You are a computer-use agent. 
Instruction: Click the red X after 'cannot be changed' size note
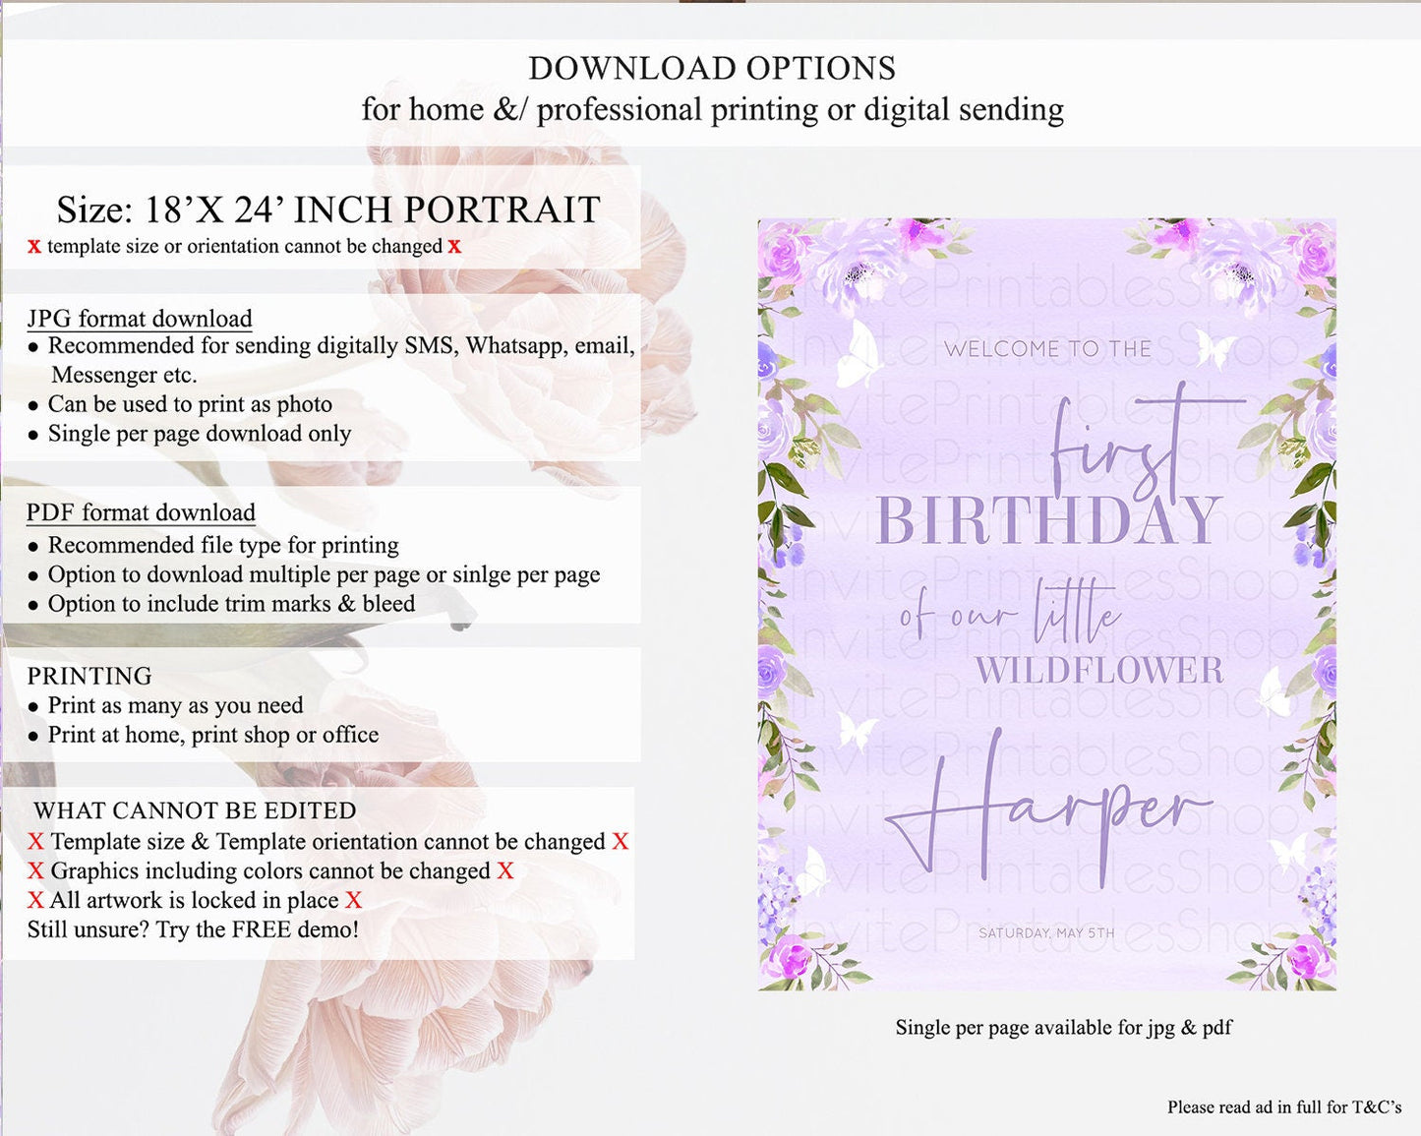(x=454, y=247)
